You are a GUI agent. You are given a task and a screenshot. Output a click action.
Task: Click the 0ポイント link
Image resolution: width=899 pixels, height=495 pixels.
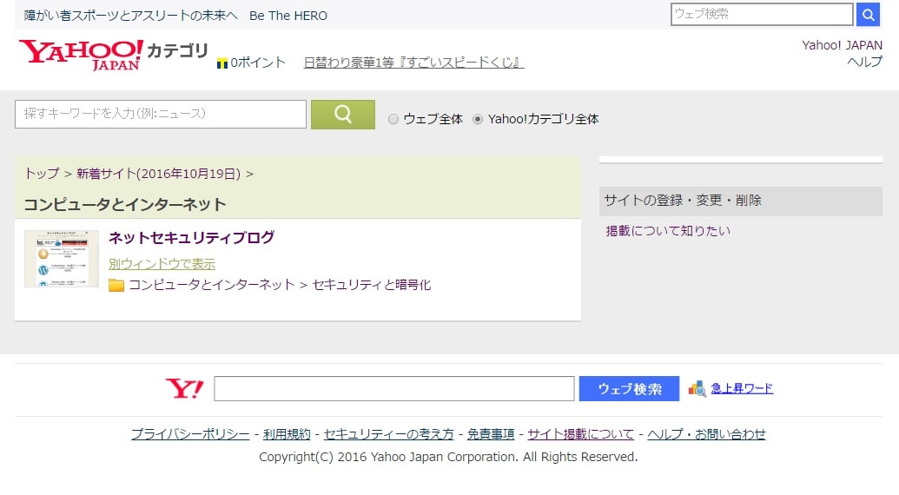(258, 63)
